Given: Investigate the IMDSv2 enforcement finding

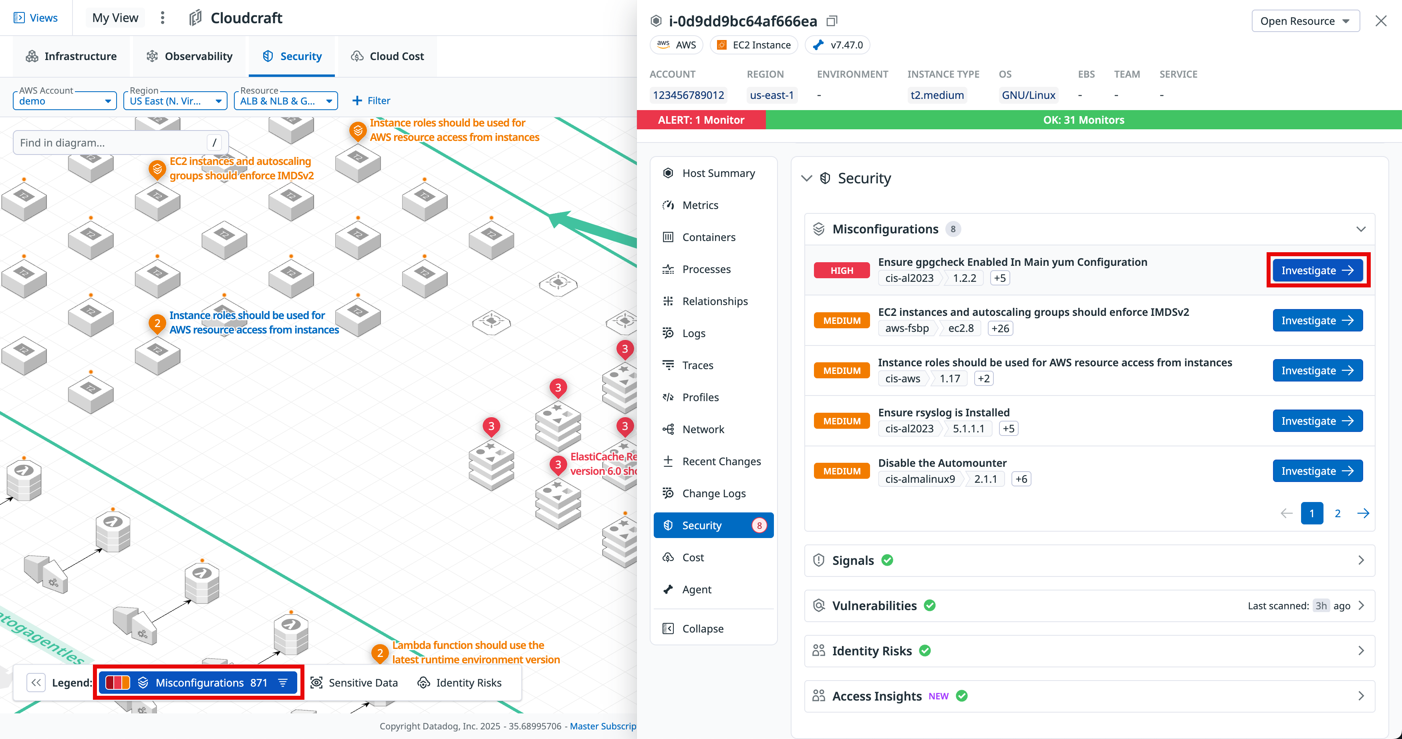Looking at the screenshot, I should (x=1317, y=320).
